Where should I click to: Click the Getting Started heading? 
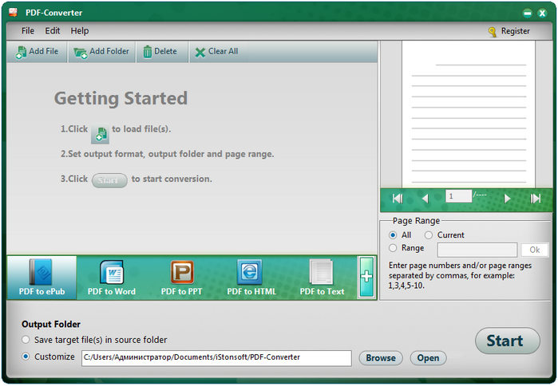coord(121,98)
